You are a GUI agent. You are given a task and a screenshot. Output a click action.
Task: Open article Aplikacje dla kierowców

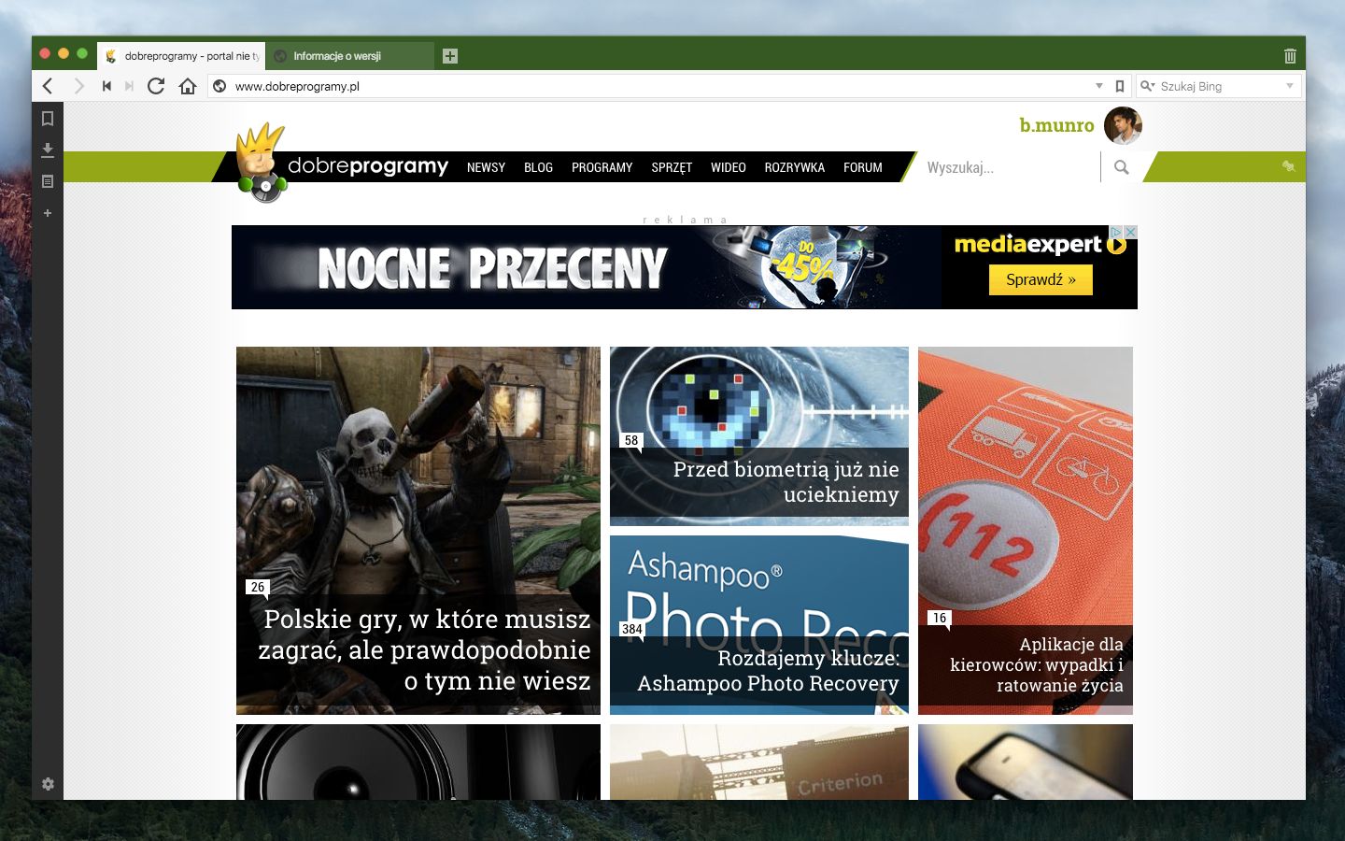coord(1026,531)
